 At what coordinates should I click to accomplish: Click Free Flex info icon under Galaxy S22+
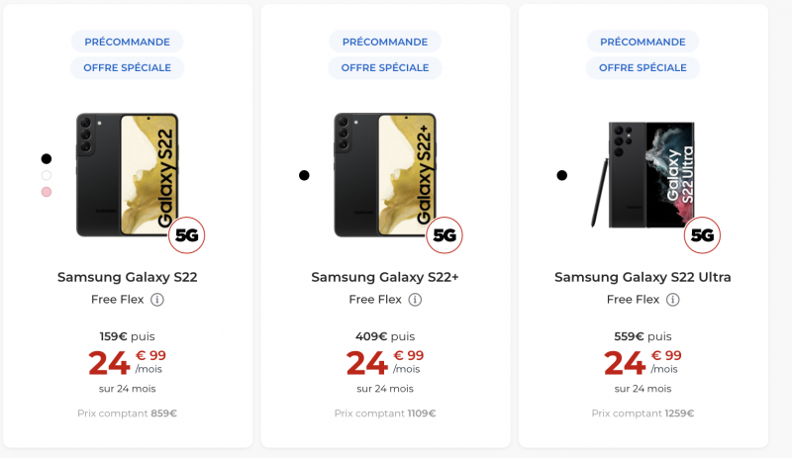(415, 300)
